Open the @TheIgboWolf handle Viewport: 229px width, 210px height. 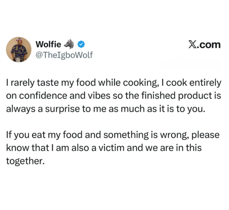click(64, 55)
